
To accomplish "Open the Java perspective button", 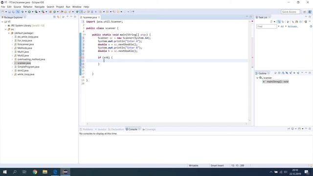I will click(x=310, y=12).
